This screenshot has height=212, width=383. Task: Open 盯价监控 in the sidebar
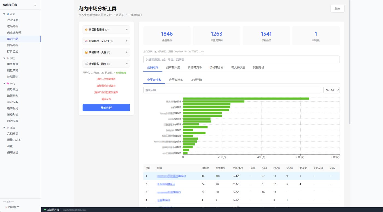(13, 51)
